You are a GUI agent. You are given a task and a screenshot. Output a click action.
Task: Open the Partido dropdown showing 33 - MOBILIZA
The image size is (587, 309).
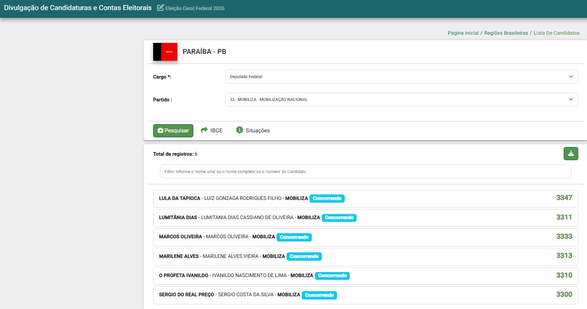click(401, 100)
